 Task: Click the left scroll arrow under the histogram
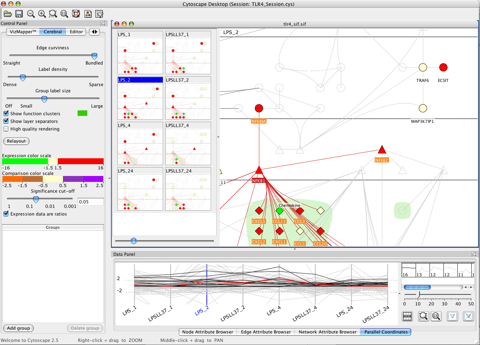point(465,287)
